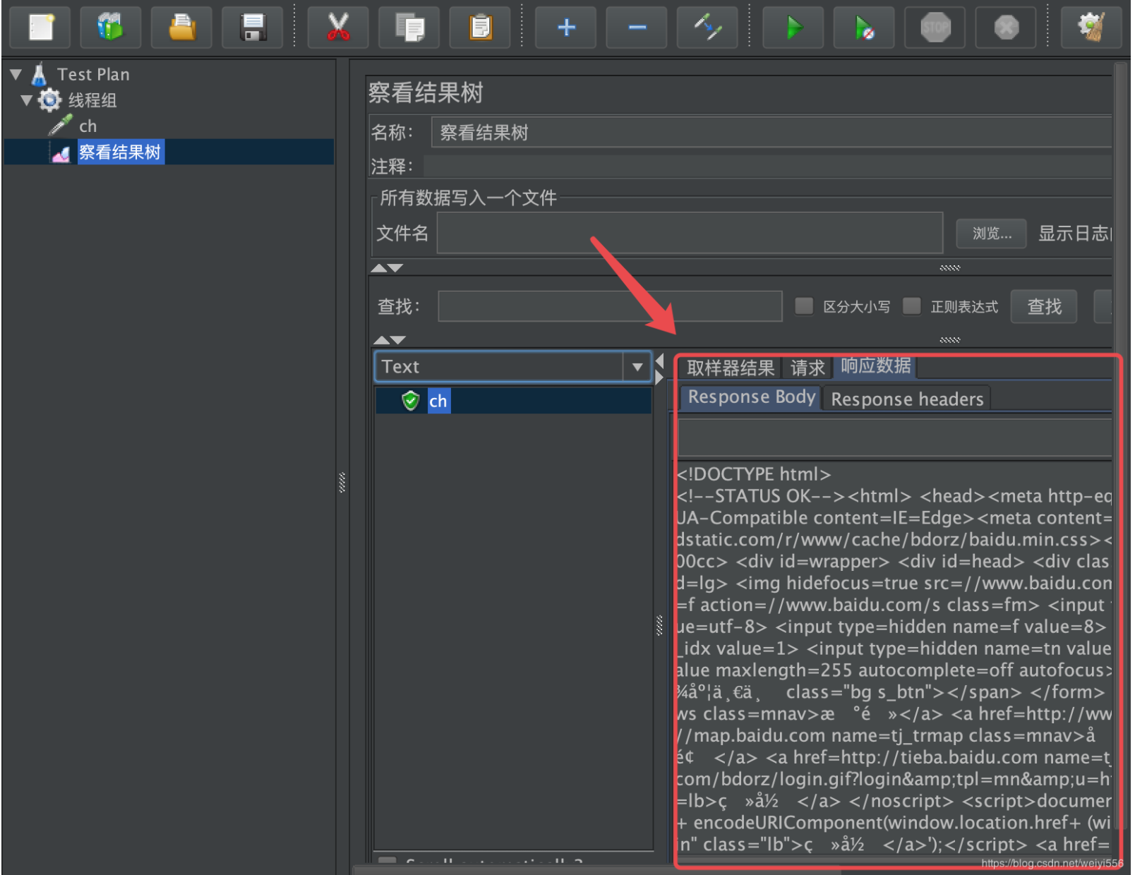Click the '<!--STATUS OK-->' response line
Image resolution: width=1135 pixels, height=875 pixels.
(x=894, y=496)
